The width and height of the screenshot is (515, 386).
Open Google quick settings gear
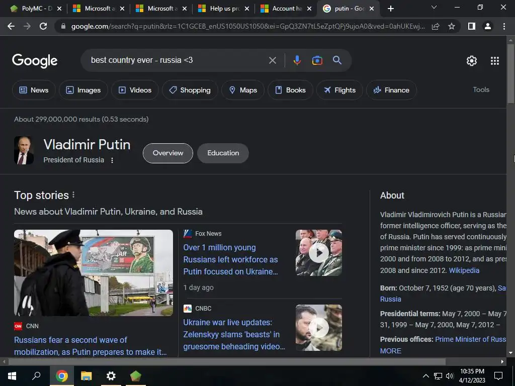pyautogui.click(x=472, y=61)
